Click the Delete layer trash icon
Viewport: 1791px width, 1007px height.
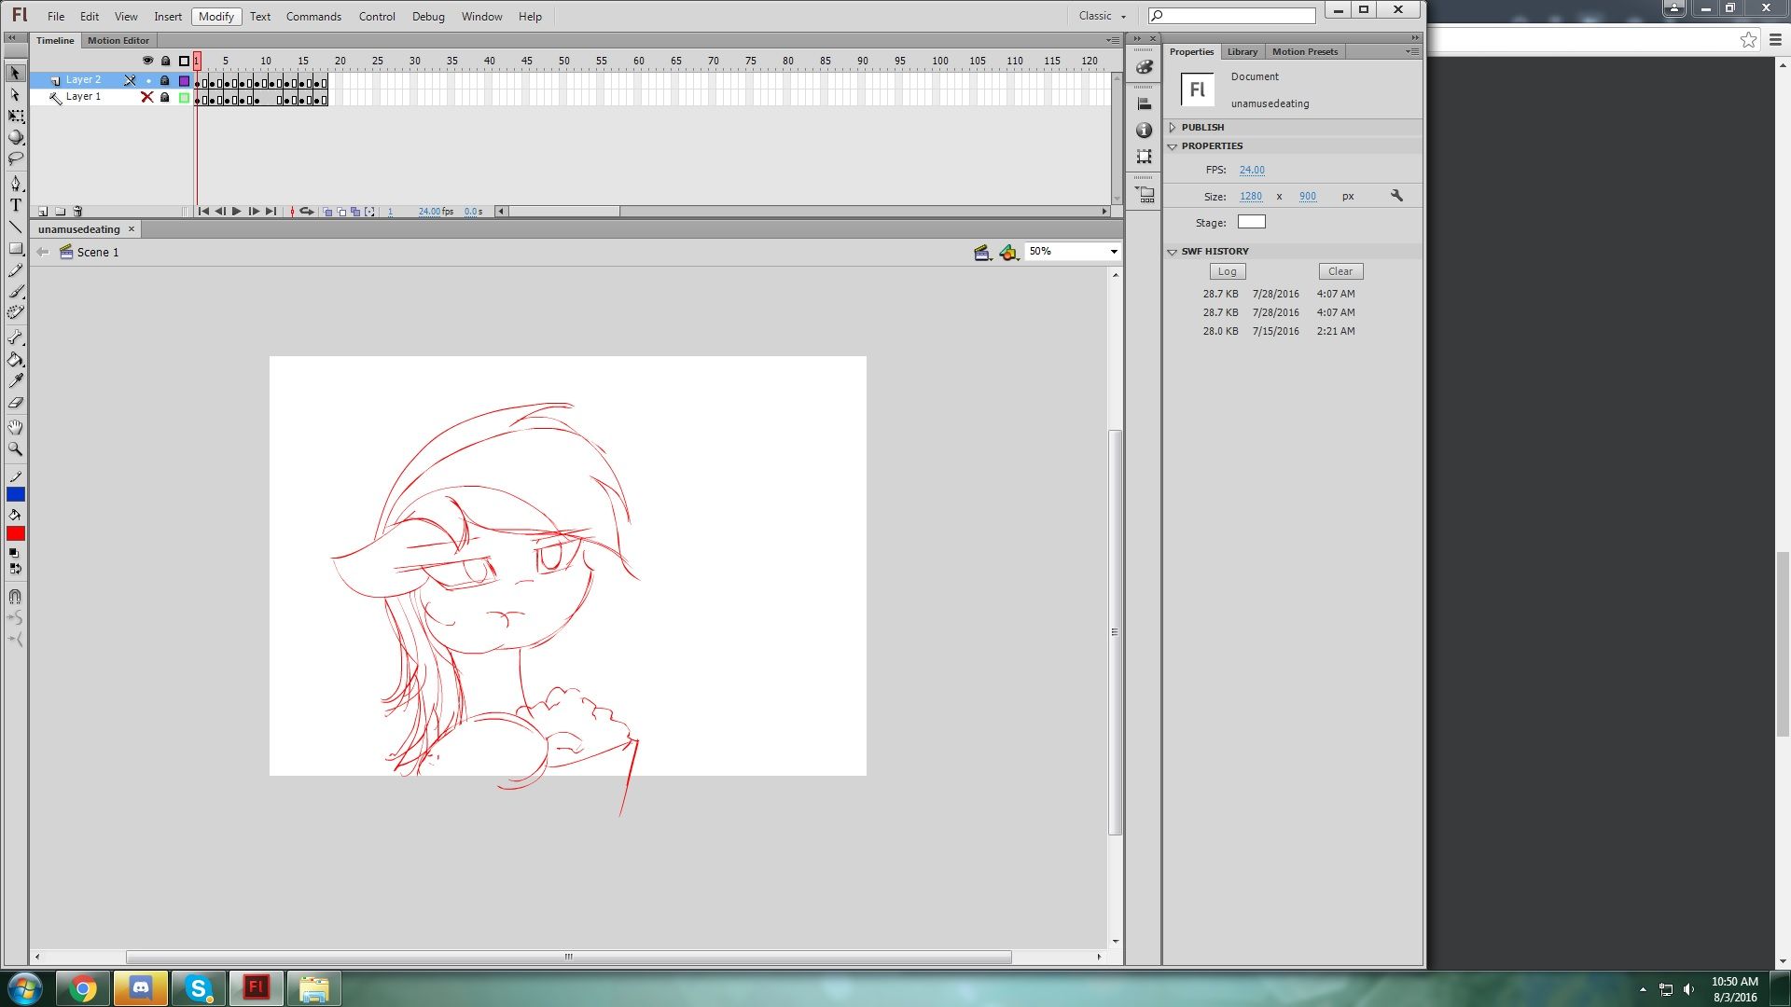pyautogui.click(x=77, y=212)
